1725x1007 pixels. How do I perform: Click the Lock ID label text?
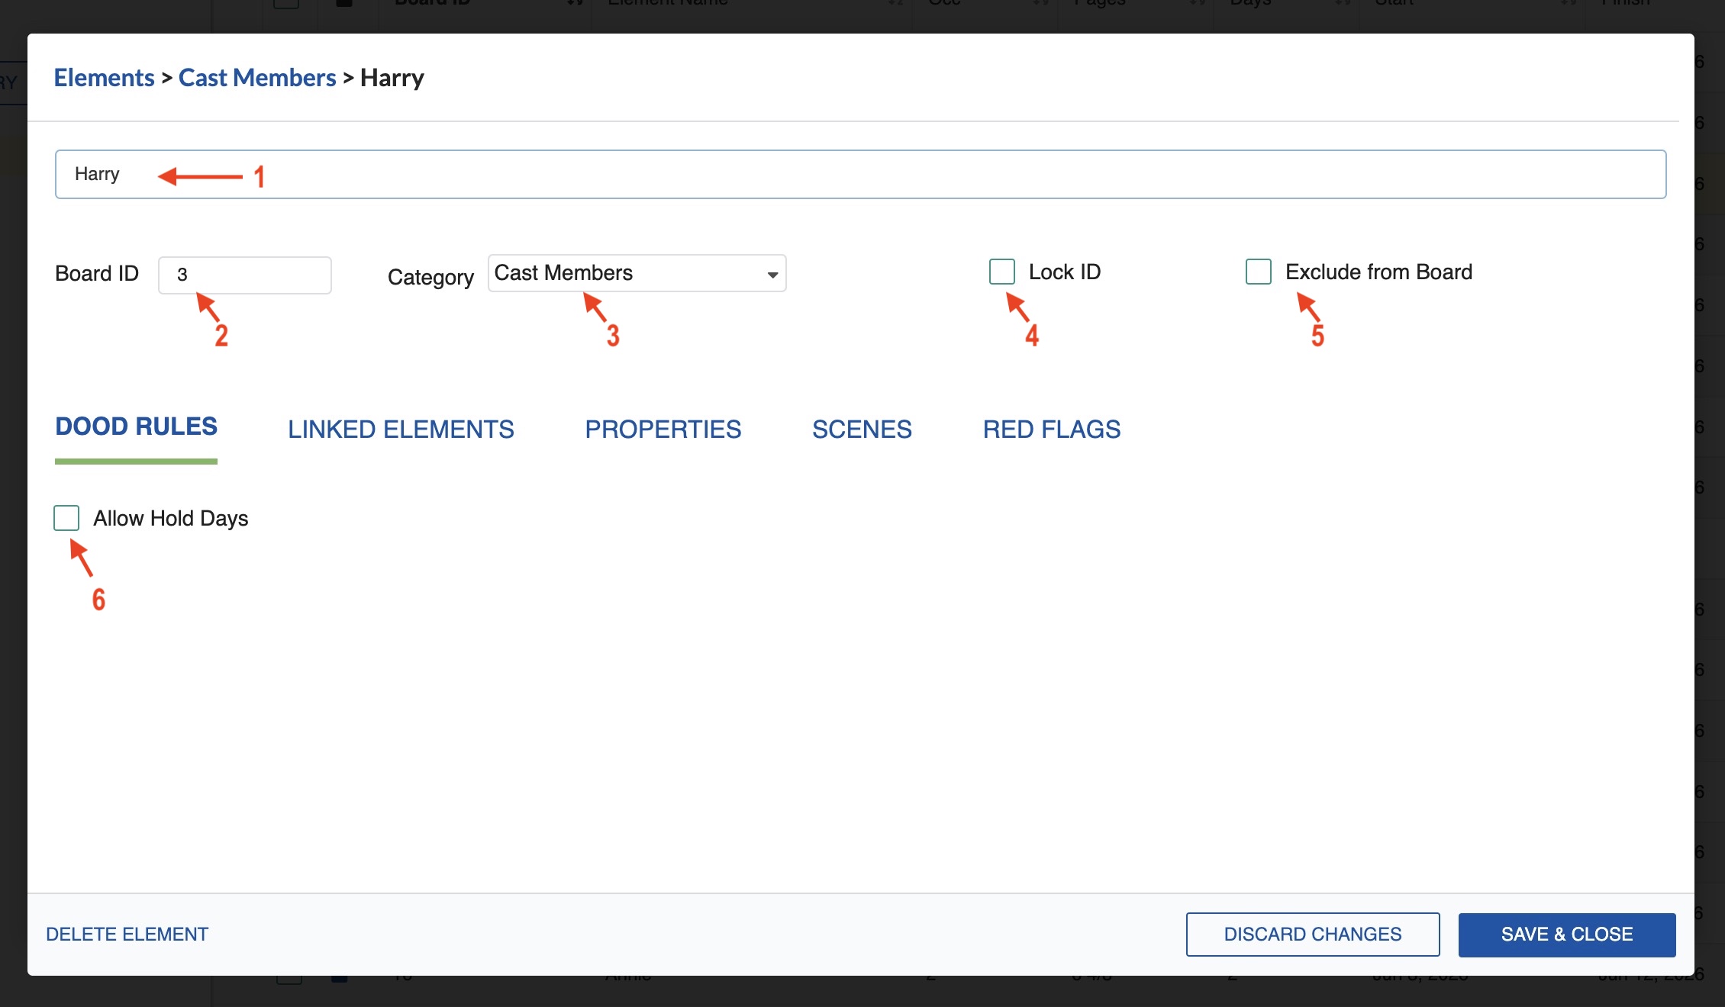[x=1064, y=272]
